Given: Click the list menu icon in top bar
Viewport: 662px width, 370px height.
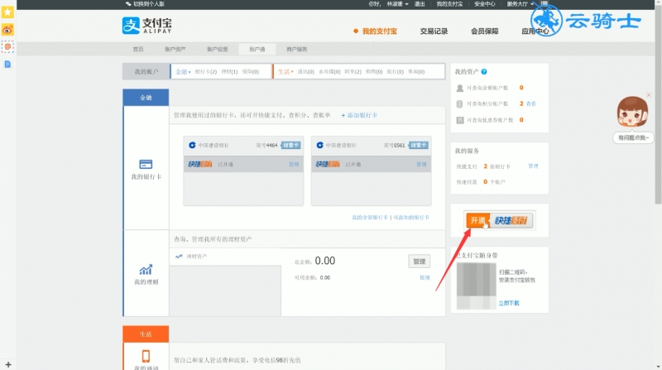Looking at the screenshot, I should click(544, 4).
